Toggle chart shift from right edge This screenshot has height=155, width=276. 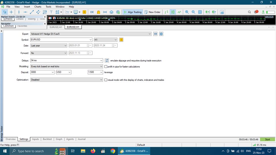click(214, 12)
